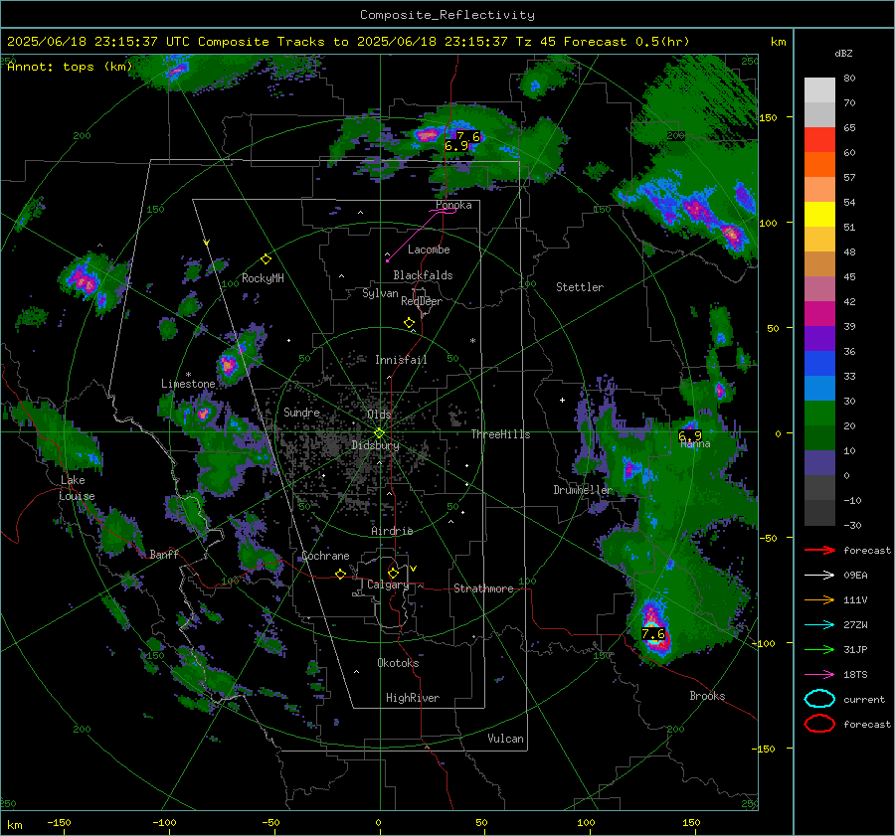895x836 pixels.
Task: Click the ThreeHills city label
Action: 500,434
